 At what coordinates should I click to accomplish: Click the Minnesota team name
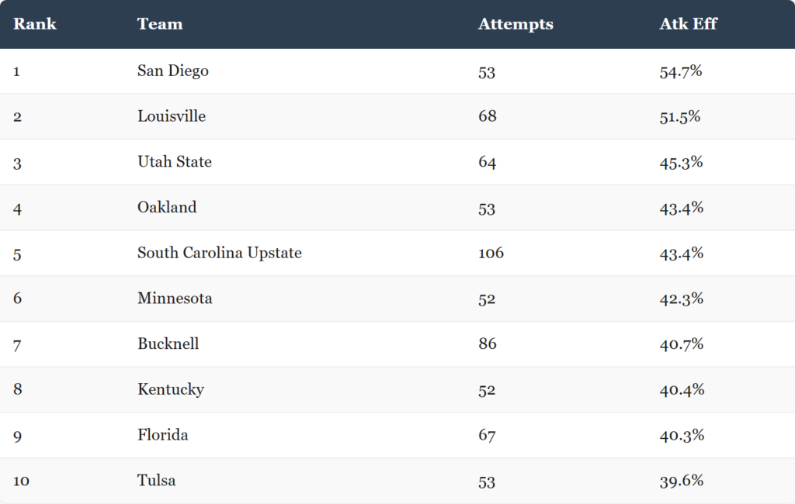click(175, 299)
